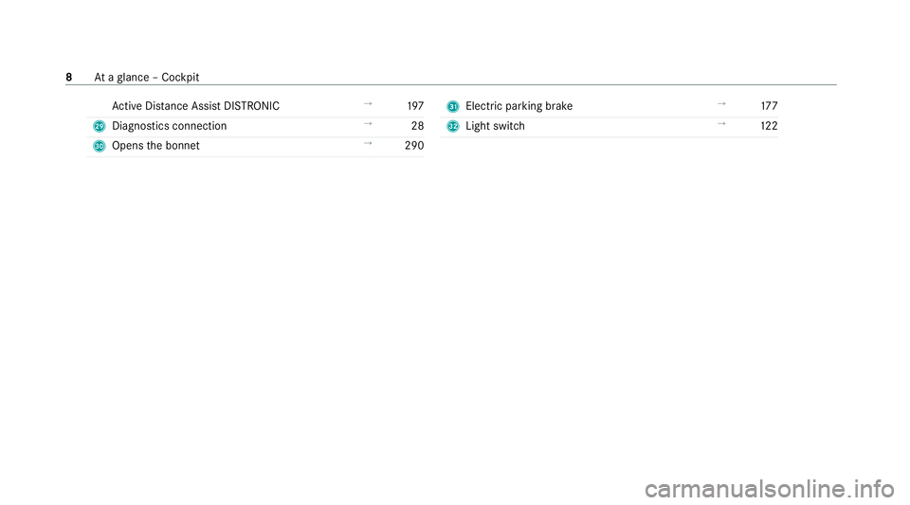Click the number 29 circle icon
This screenshot has height=505, width=910.
[100, 126]
